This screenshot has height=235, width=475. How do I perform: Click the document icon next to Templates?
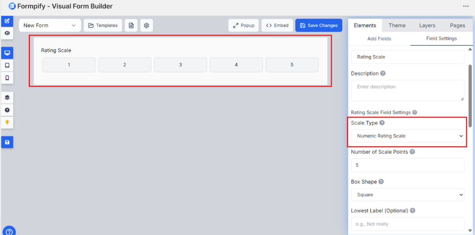click(131, 25)
